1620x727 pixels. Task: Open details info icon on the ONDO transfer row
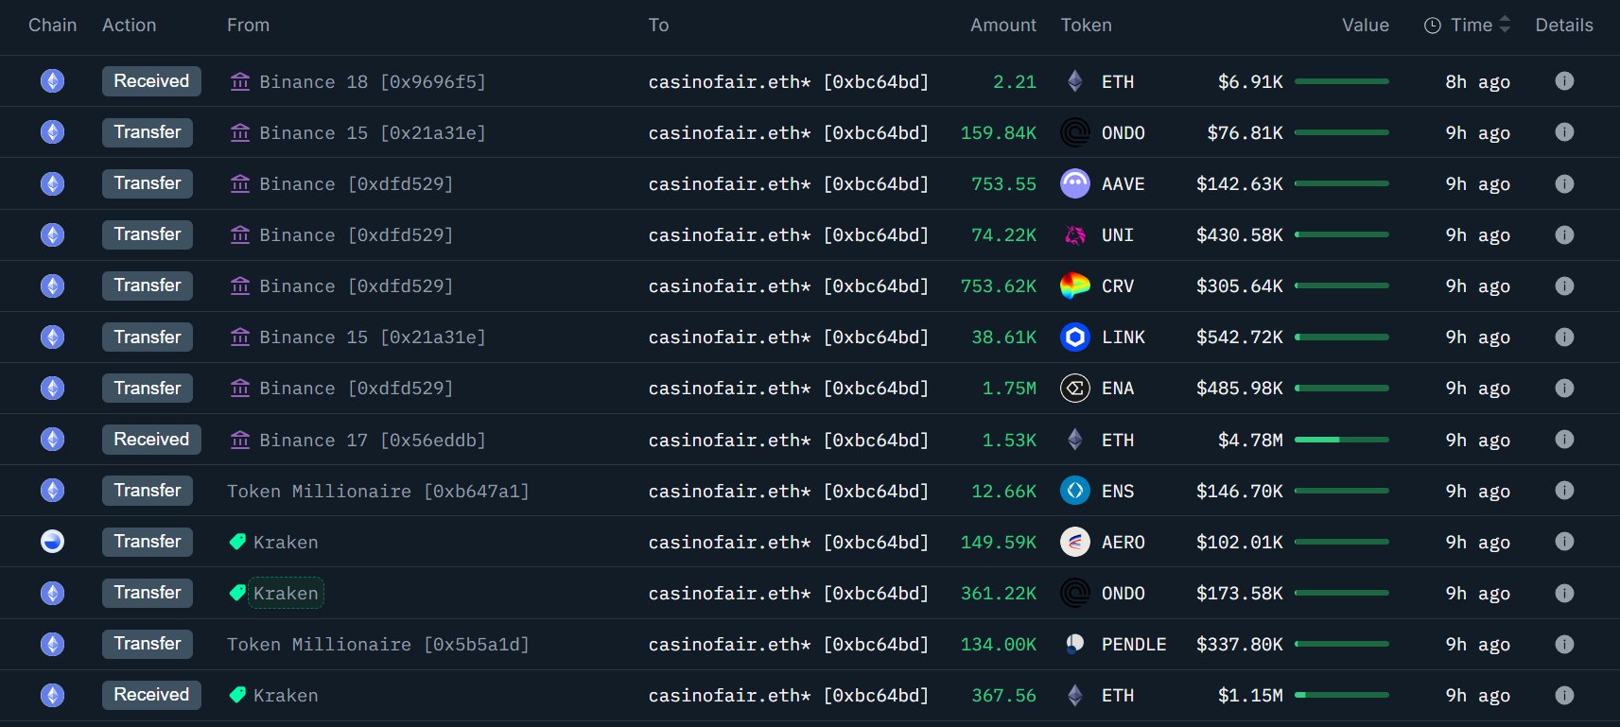(x=1564, y=132)
